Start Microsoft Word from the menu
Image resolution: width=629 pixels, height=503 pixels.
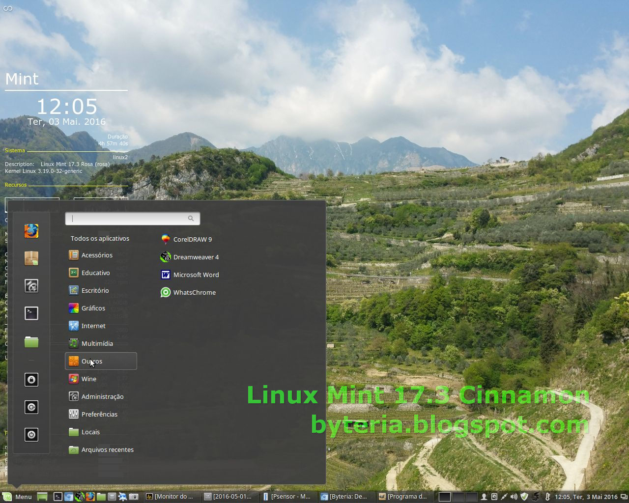(x=196, y=275)
